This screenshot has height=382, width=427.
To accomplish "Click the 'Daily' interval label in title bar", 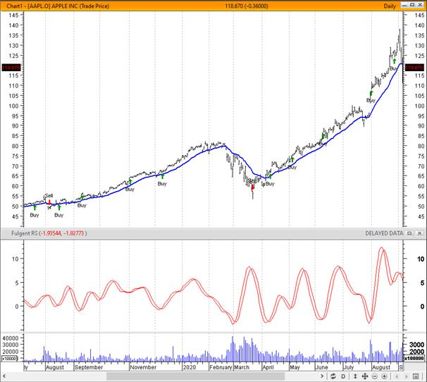I will pos(390,6).
